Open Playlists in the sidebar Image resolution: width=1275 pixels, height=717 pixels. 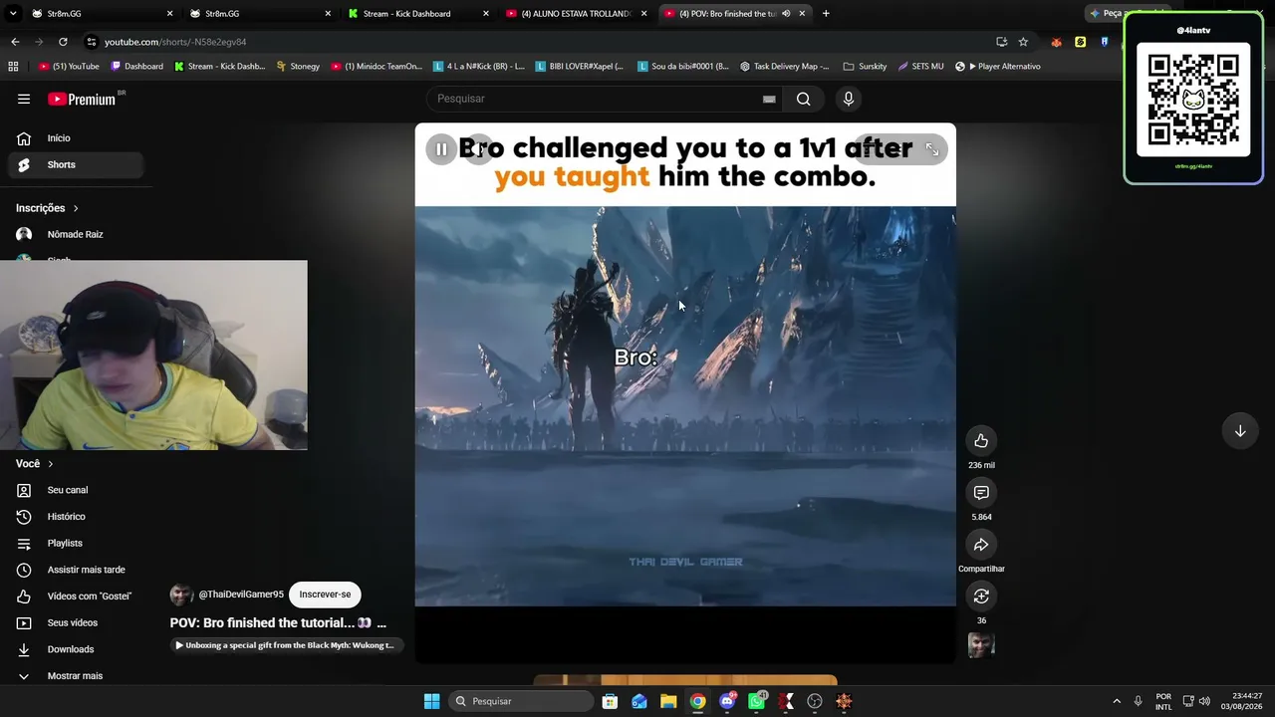[x=76, y=543]
